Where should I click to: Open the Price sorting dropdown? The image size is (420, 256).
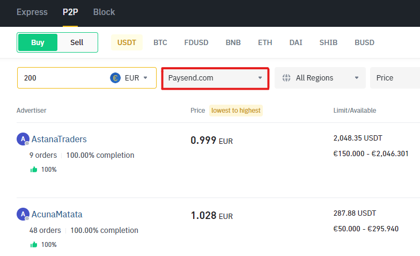click(x=395, y=78)
